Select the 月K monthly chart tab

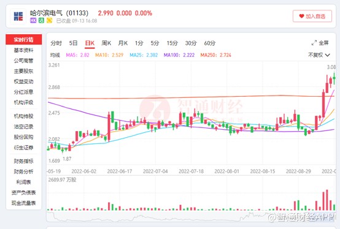click(x=123, y=43)
